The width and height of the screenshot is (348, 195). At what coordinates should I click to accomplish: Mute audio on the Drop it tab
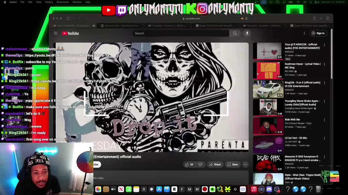click(x=94, y=26)
